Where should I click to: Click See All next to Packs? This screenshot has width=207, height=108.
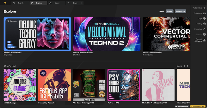tap(162, 11)
